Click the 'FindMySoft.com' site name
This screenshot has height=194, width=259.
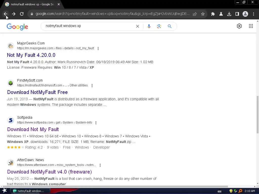pyautogui.click(x=30, y=80)
